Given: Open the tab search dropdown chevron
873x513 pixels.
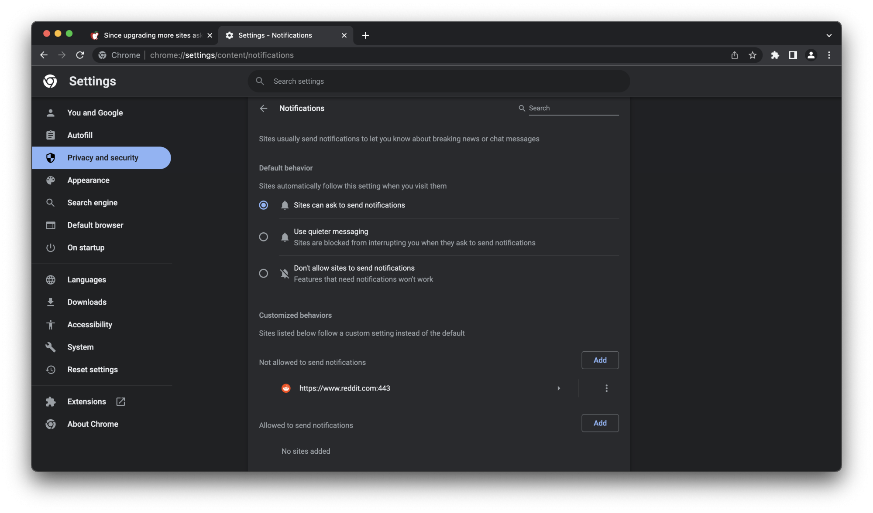Looking at the screenshot, I should 829,36.
